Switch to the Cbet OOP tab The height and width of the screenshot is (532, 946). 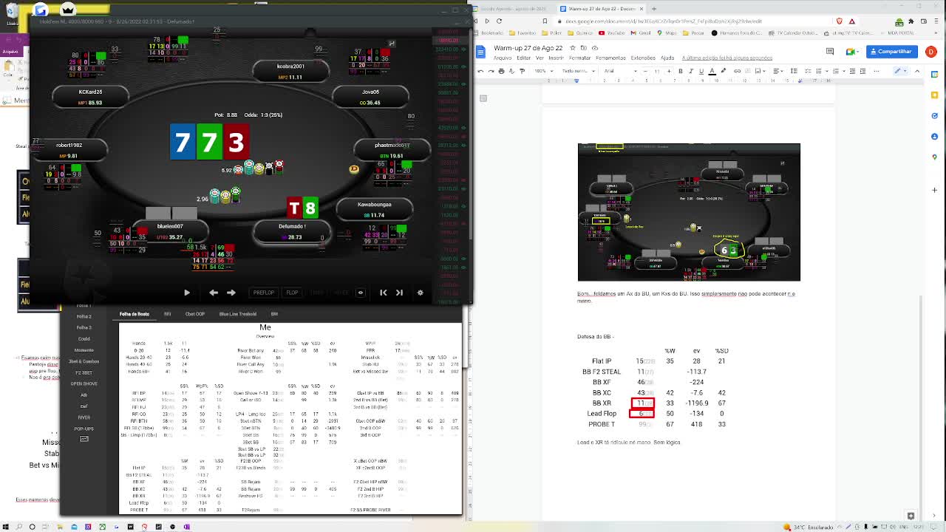pyautogui.click(x=195, y=314)
